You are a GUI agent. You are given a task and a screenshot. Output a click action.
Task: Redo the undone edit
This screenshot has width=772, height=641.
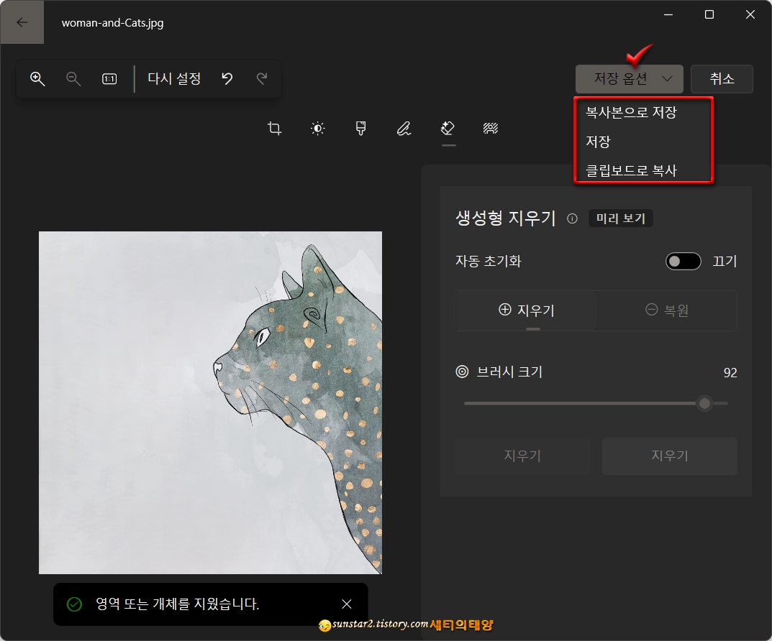click(x=262, y=78)
